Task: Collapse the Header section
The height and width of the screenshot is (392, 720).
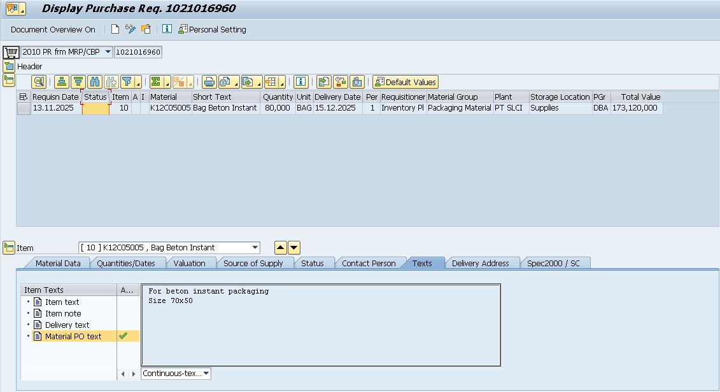Action: [8, 66]
